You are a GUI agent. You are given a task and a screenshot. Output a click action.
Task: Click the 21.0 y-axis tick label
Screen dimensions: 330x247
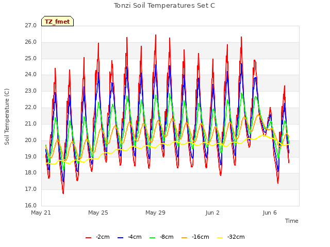pyautogui.click(x=31, y=123)
